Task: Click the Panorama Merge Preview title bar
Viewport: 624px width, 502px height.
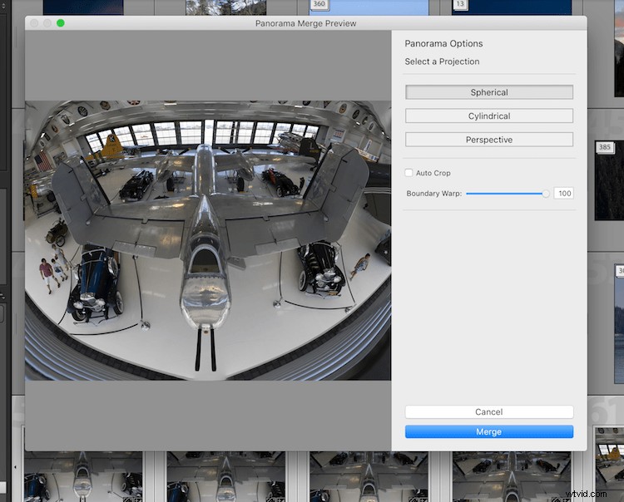Action: pyautogui.click(x=305, y=23)
